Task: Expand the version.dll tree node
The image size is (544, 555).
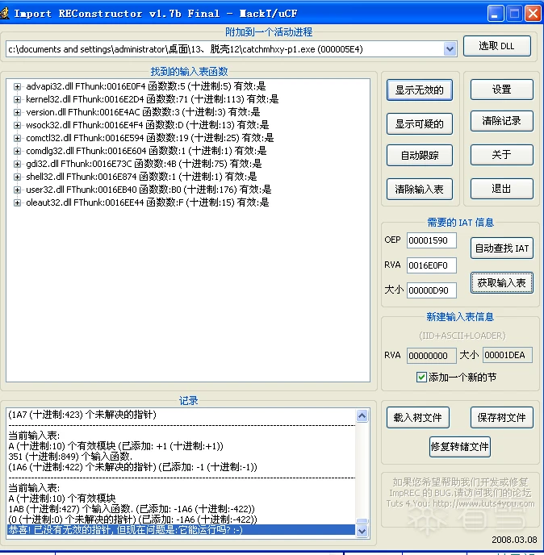Action: (17, 112)
